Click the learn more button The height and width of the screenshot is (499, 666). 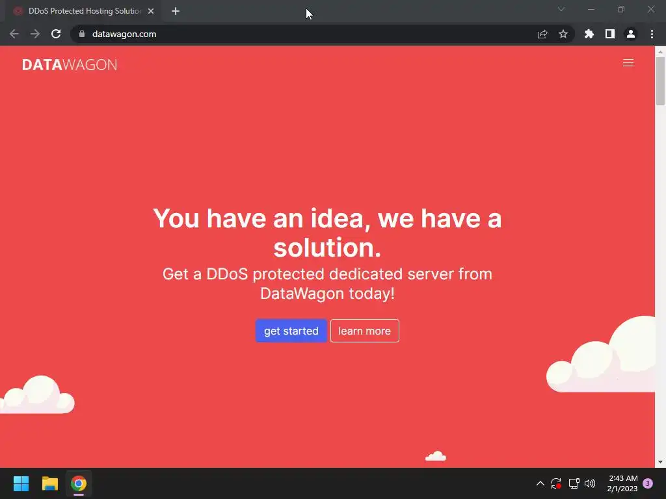364,331
